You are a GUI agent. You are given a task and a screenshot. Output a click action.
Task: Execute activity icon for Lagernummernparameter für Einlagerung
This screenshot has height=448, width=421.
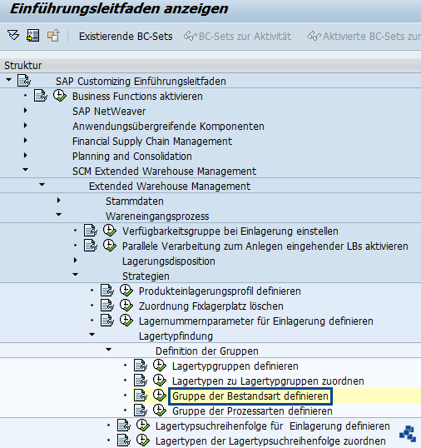click(x=126, y=321)
